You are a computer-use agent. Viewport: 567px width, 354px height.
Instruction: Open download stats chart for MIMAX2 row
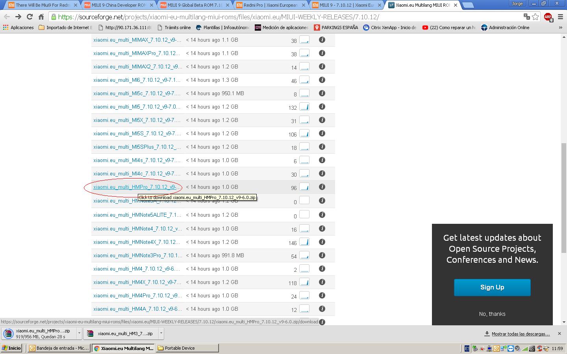304,66
